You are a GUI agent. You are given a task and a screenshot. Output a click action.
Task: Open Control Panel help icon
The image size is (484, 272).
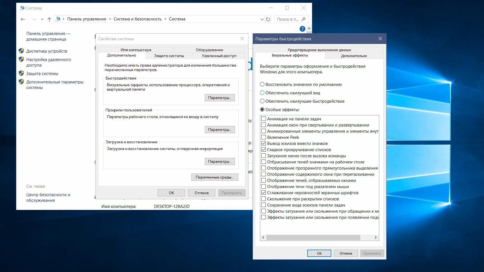pos(302,29)
